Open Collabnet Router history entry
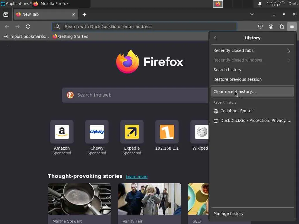The height and width of the screenshot is (224, 299). click(253, 111)
